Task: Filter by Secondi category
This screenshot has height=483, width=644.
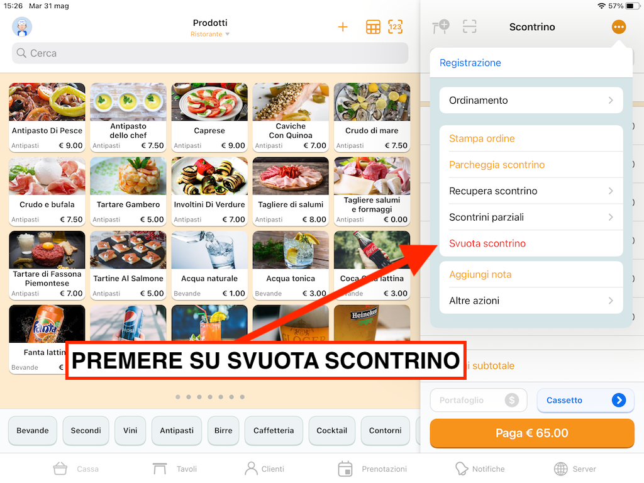Action: [86, 430]
